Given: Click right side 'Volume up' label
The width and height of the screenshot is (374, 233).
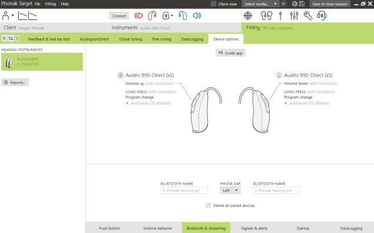Looking at the screenshot, I should 135,83.
